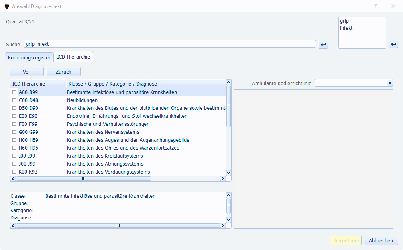Image resolution: width=403 pixels, height=250 pixels.
Task: Click the Übernehmen button
Action: (x=346, y=240)
